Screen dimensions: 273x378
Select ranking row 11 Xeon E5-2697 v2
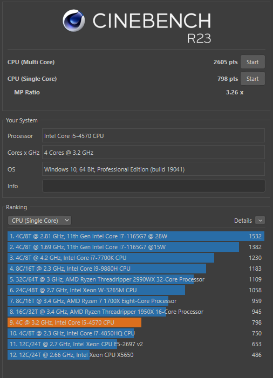tap(136, 344)
